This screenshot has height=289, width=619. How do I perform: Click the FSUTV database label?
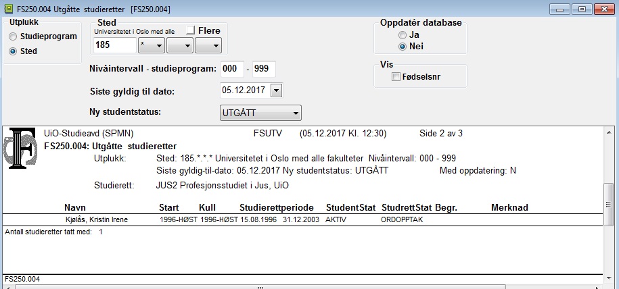pyautogui.click(x=268, y=134)
